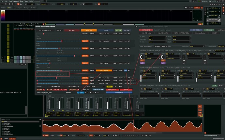Toggle LOOP for T03 Hydra row
Screen dimensions: 225x140
115,56
